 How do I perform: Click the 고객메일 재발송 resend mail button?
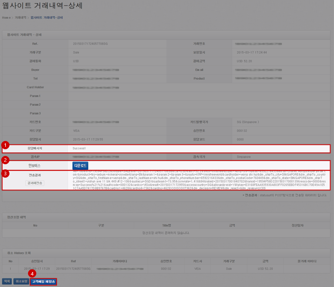[x=43, y=281]
